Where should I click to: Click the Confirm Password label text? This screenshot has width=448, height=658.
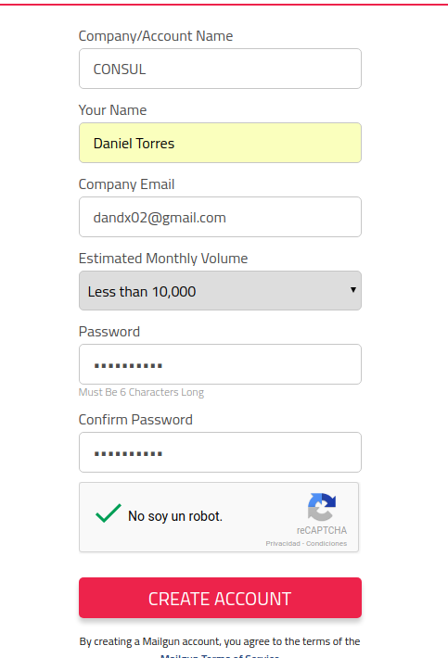135,420
